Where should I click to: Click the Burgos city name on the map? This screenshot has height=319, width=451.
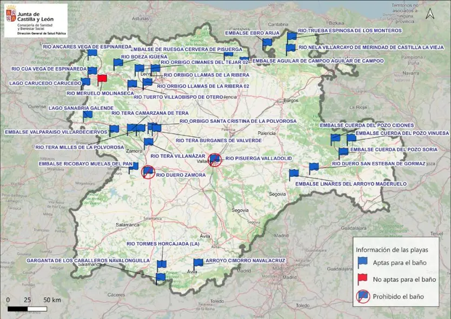click(x=291, y=101)
